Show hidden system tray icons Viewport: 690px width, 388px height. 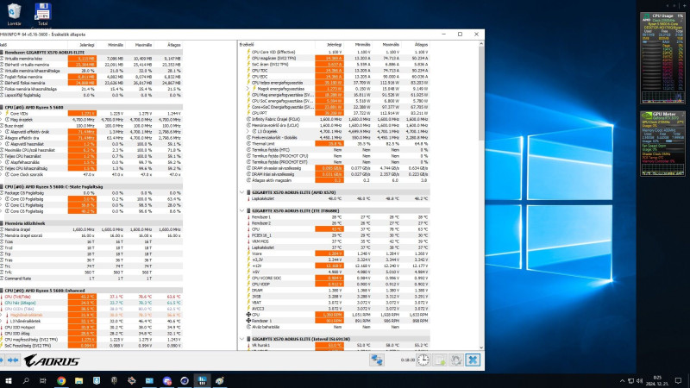tap(622, 380)
